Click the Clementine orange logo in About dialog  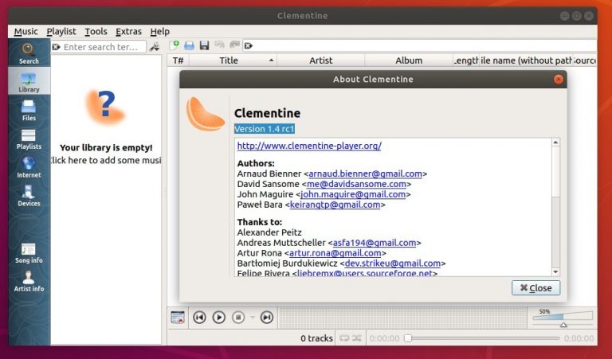(x=205, y=114)
